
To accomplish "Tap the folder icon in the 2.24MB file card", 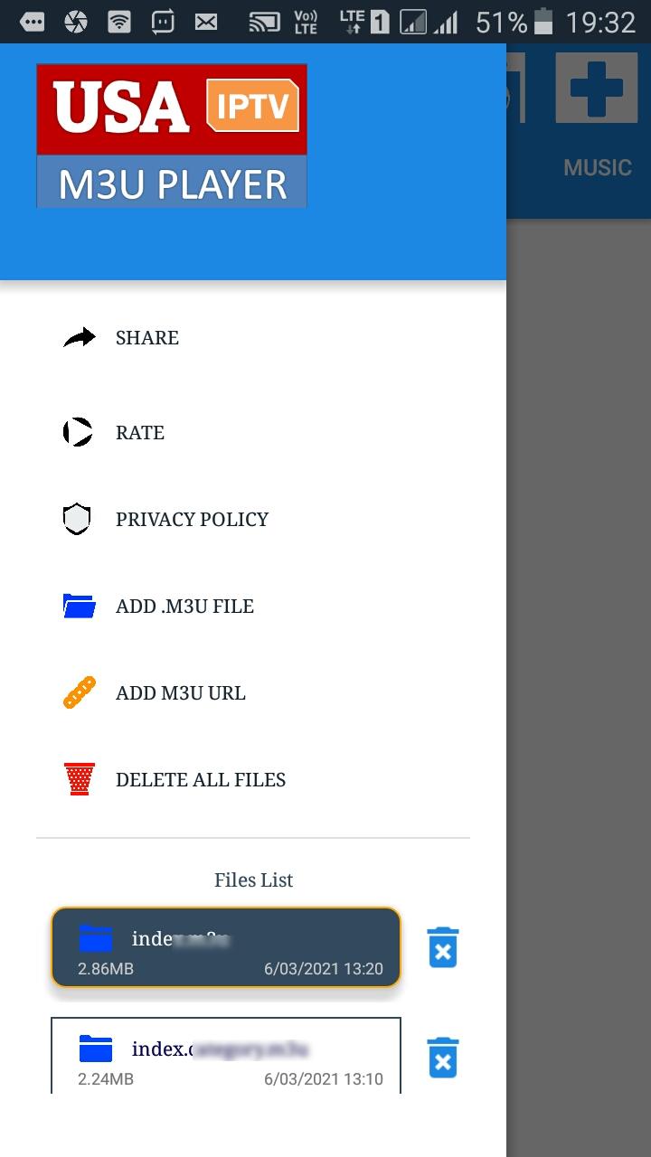I will point(96,1049).
